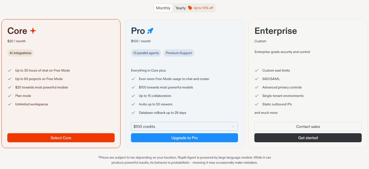Click checkmark beside Plan mode

click(x=10, y=96)
